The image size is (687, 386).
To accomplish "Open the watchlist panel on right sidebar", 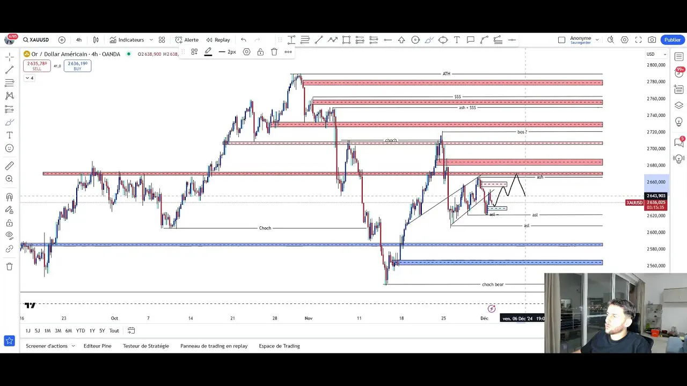I will [x=679, y=57].
